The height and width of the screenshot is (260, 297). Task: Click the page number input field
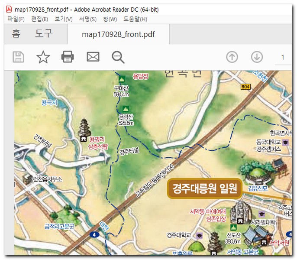click(x=283, y=57)
